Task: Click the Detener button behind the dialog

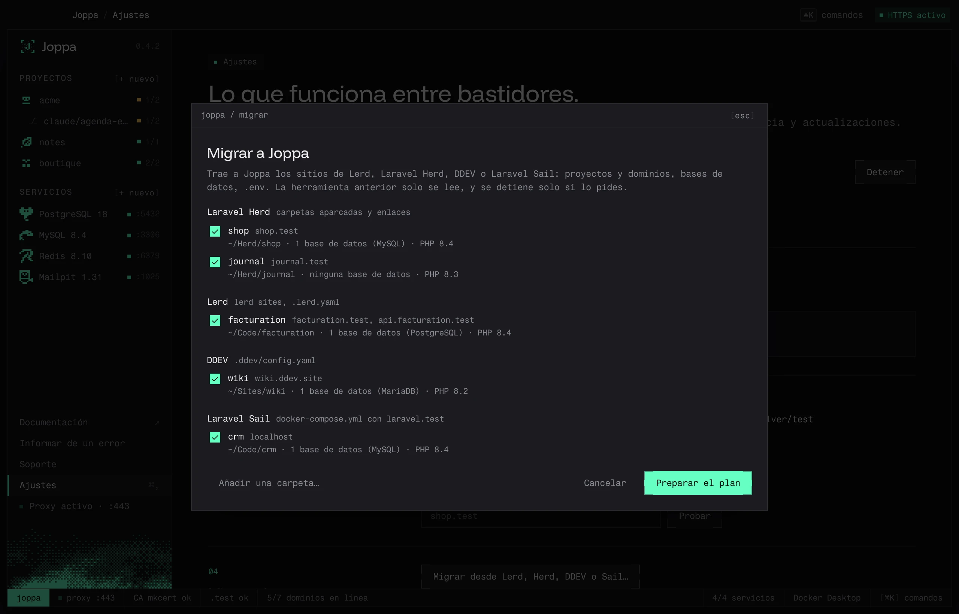Action: click(885, 172)
